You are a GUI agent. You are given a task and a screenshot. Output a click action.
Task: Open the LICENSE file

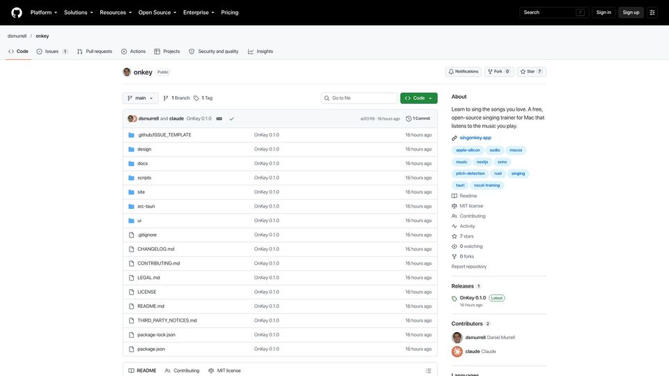tap(147, 292)
